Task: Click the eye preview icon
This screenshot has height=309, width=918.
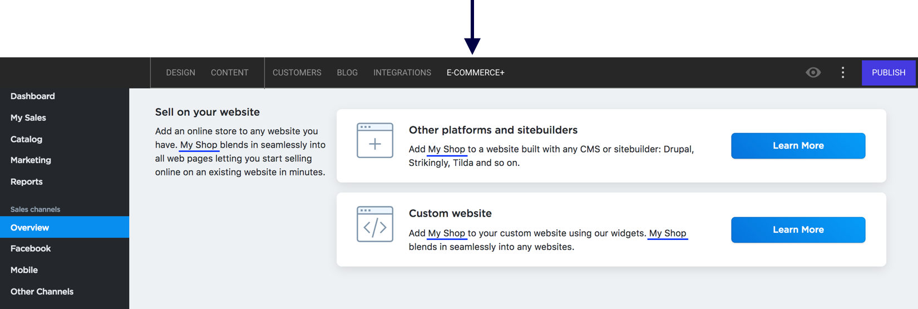Action: click(x=813, y=72)
